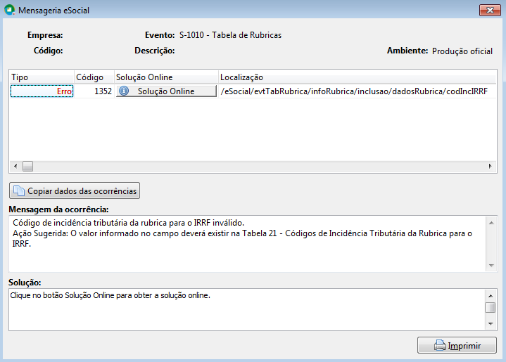The width and height of the screenshot is (506, 362).
Task: Click the down arrow of the Solução scrollbar
Action: coord(491,323)
